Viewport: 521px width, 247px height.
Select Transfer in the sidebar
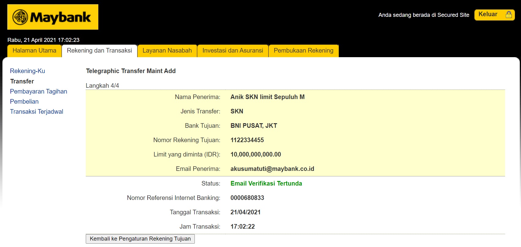(x=22, y=81)
